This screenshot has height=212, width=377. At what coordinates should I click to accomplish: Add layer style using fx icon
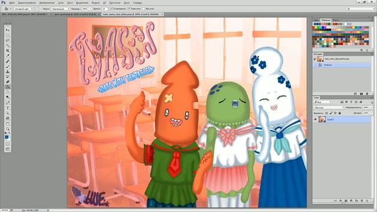click(x=340, y=201)
